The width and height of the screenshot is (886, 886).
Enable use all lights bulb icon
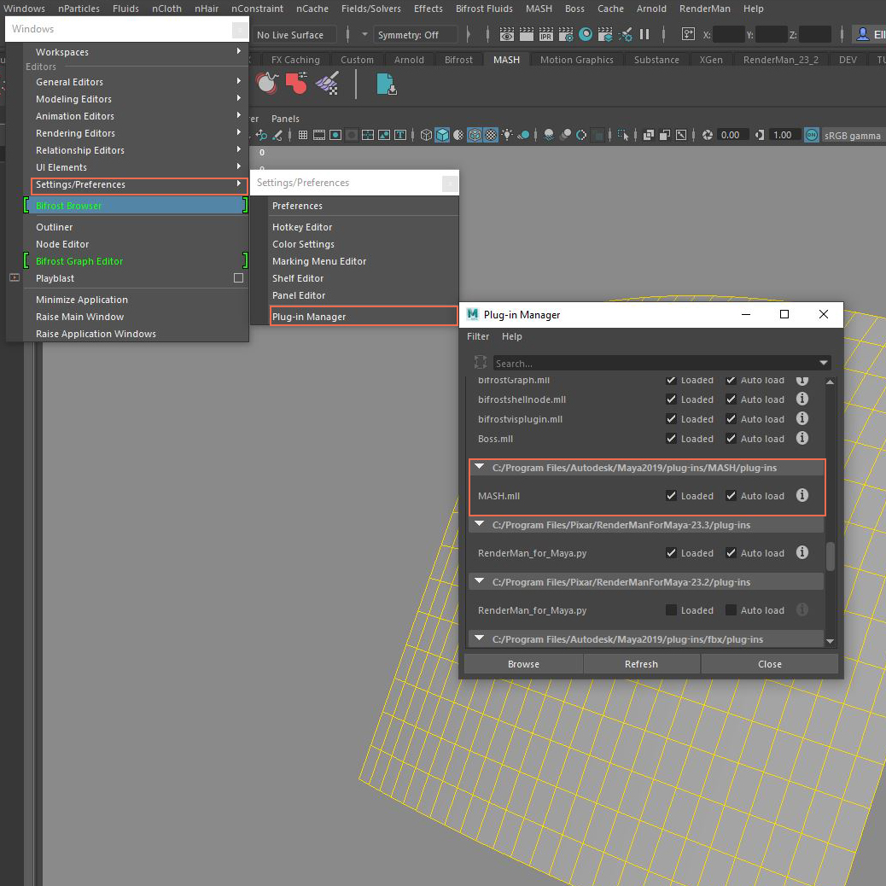(507, 135)
